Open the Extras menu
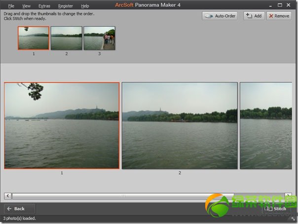Viewport: 298px width, 224px height. pyautogui.click(x=44, y=6)
